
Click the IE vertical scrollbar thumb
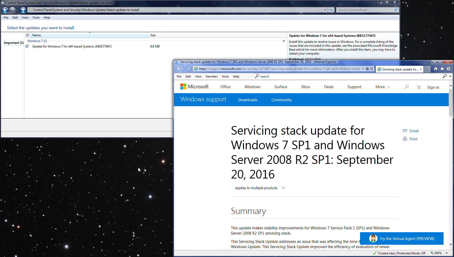click(451, 103)
